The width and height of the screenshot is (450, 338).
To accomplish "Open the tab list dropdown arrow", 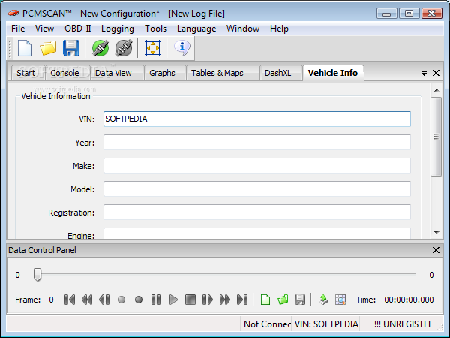I will (424, 74).
